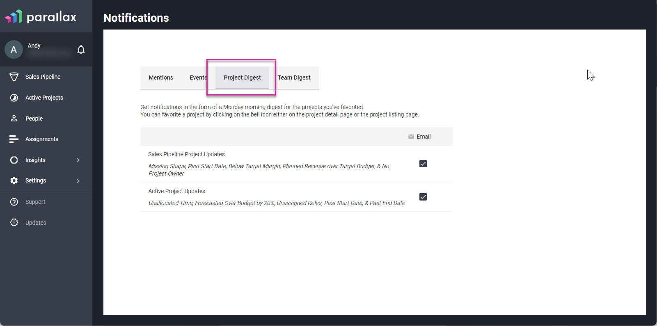Open Active Projects chart icon

(14, 98)
